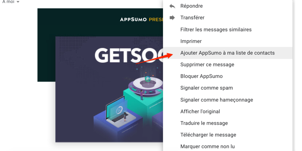Screen dimensions: 302x151
Task: Choose 'Afficher l'original'
Action: pyautogui.click(x=228, y=111)
